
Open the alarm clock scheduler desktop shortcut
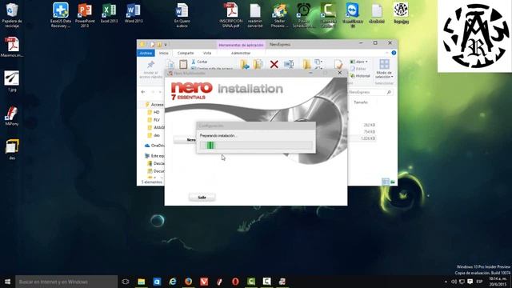pyautogui.click(x=304, y=15)
